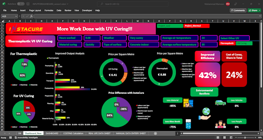Open the View ribbon tab
Image resolution: width=263 pixels, height=140 pixels.
77,10
